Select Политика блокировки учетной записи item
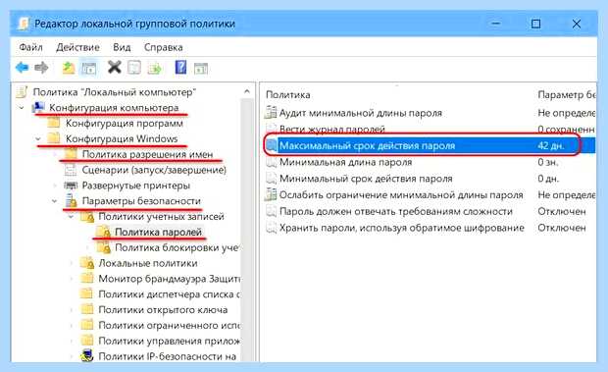This screenshot has width=608, height=372. [177, 247]
